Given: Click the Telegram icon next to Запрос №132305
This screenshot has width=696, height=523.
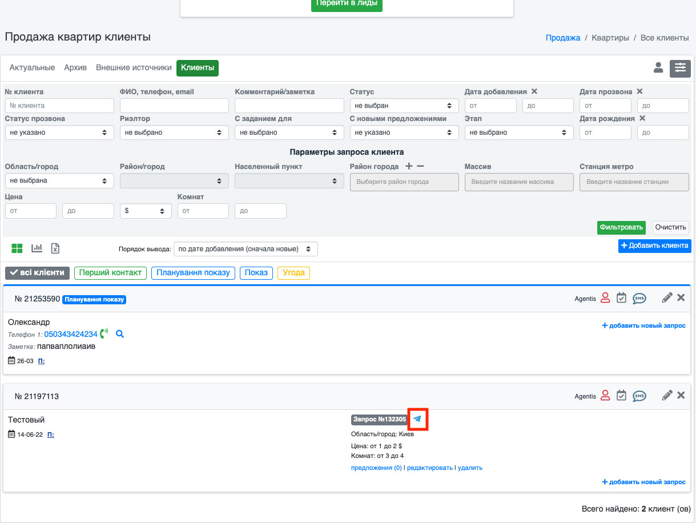Looking at the screenshot, I should coord(417,419).
